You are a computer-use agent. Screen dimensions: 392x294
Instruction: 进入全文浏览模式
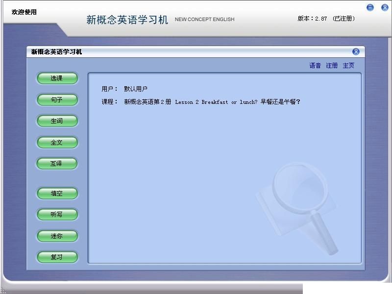click(57, 142)
